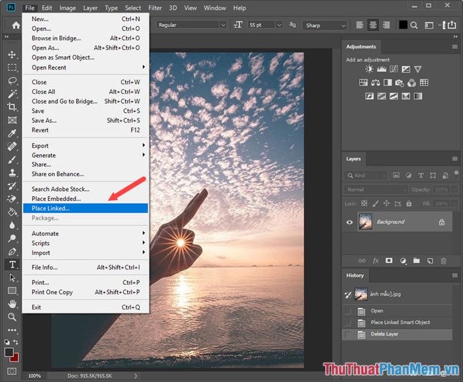
Task: Expand the Open Recent submenu
Action: point(85,67)
